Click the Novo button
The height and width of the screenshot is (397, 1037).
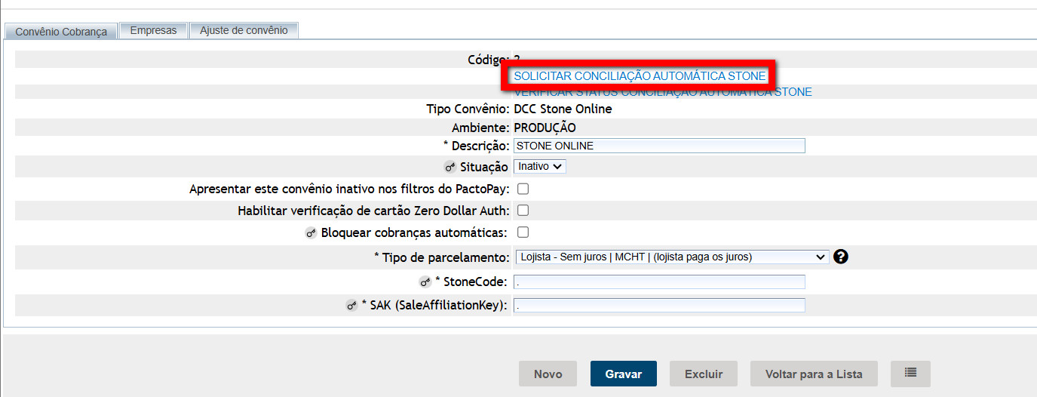tap(548, 374)
